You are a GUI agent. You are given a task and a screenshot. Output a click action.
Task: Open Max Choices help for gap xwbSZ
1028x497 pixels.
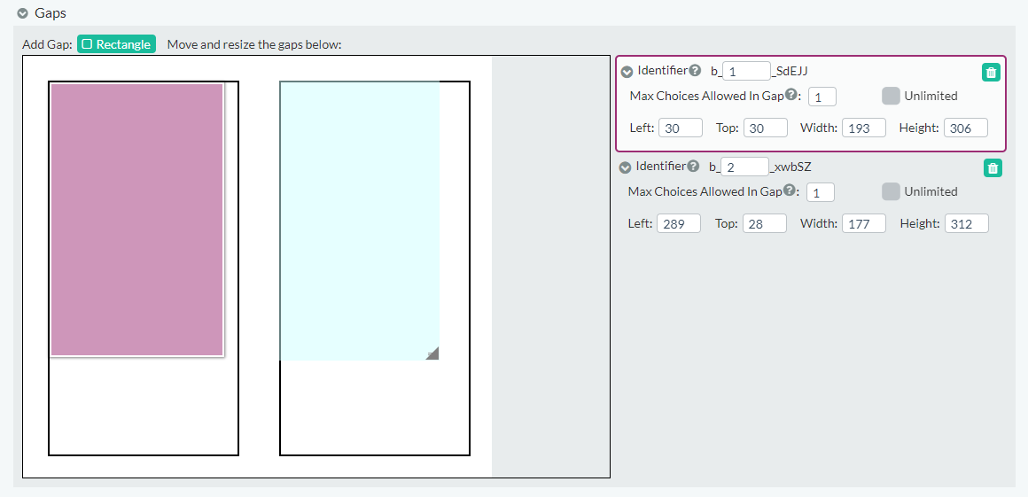point(790,190)
